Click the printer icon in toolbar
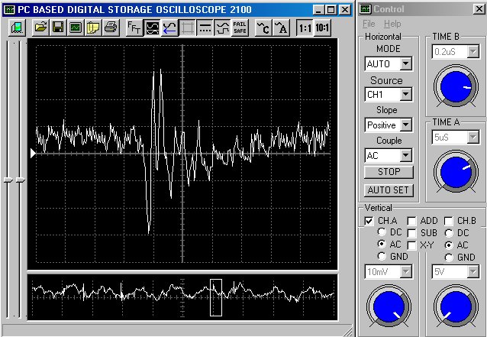The height and width of the screenshot is (337, 487). click(111, 28)
